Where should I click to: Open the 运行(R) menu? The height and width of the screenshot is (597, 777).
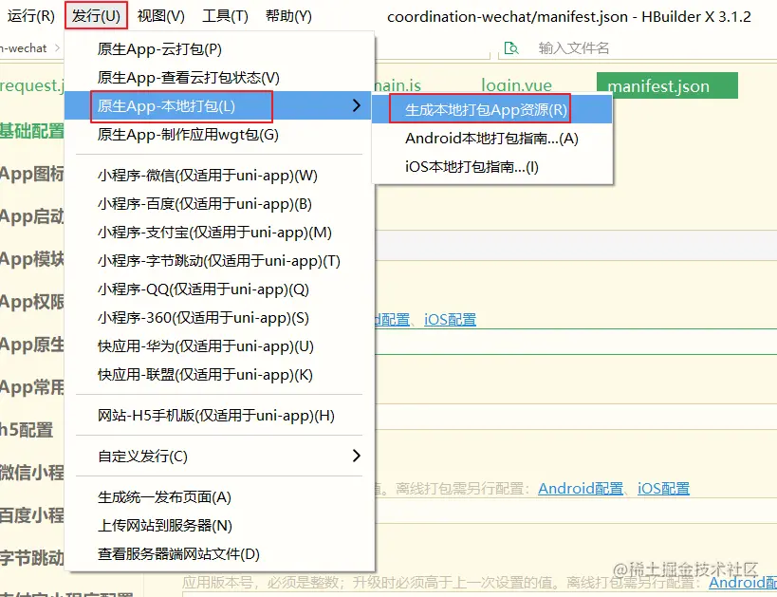[30, 16]
